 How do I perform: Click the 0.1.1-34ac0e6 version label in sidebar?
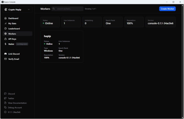[x=14, y=112]
